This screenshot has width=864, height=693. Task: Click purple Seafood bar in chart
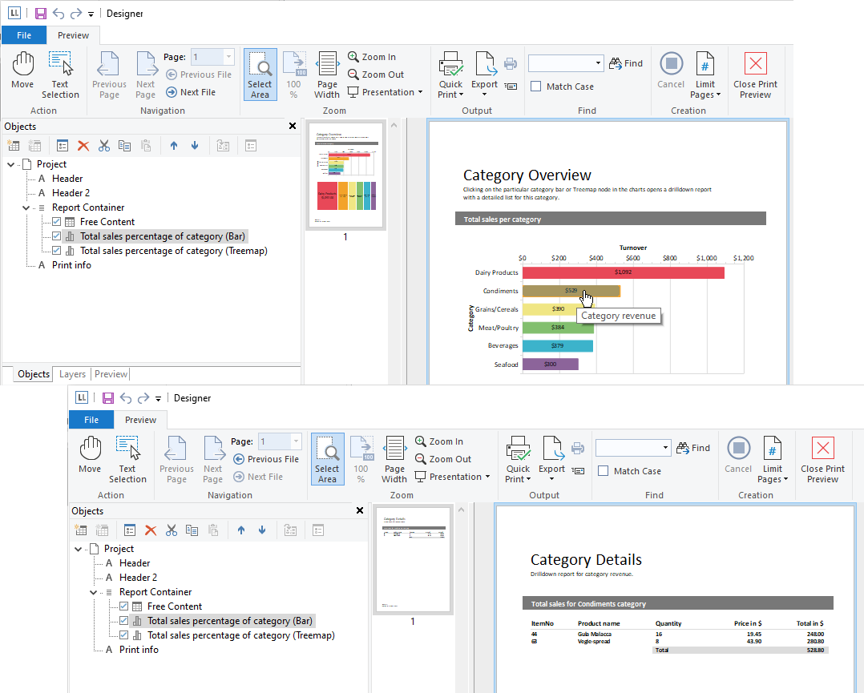click(x=551, y=365)
